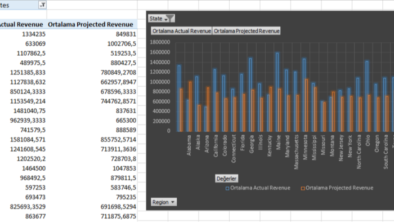Select cell with value 744762,8571
Screen dimensions: 394x222
click(x=92, y=101)
